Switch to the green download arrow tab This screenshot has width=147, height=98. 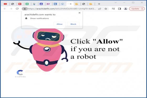27,4
